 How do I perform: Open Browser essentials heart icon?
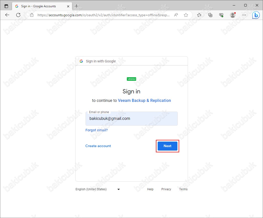tap(221, 15)
